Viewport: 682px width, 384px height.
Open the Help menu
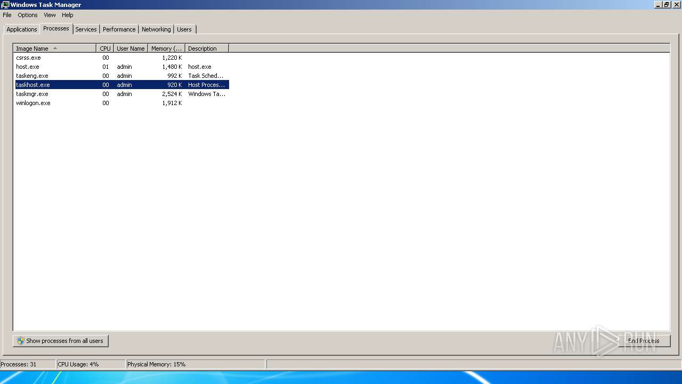coord(67,15)
